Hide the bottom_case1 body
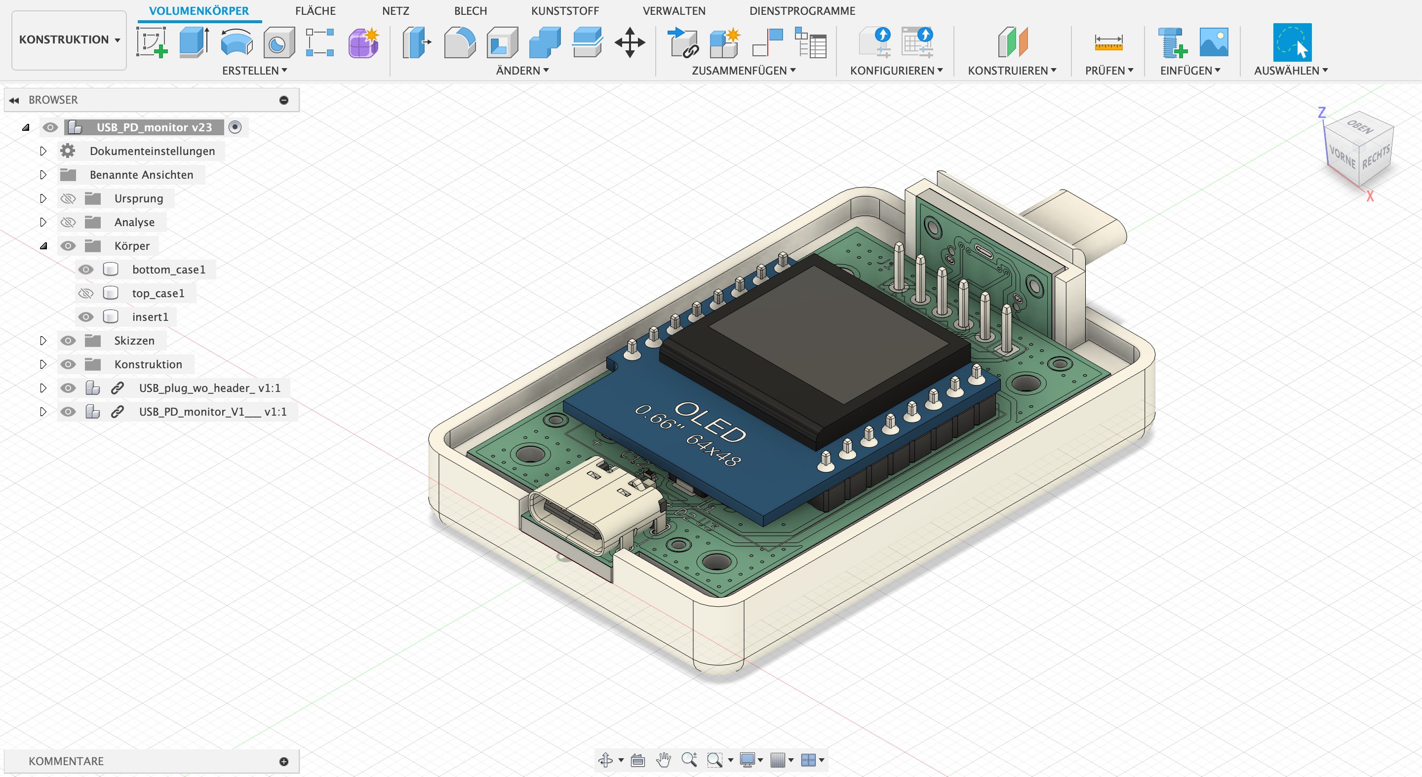 click(85, 270)
